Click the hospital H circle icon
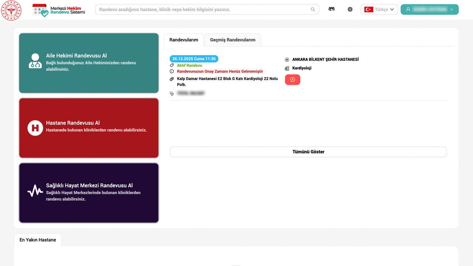Viewport: 473px width, 266px height. [x=35, y=128]
